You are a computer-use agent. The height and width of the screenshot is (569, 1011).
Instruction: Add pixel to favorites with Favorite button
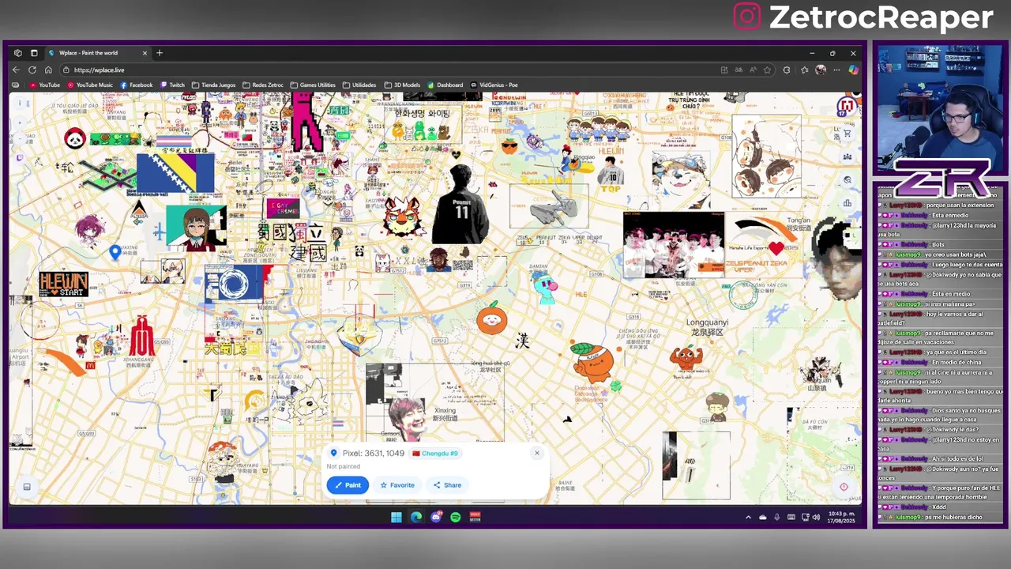397,485
